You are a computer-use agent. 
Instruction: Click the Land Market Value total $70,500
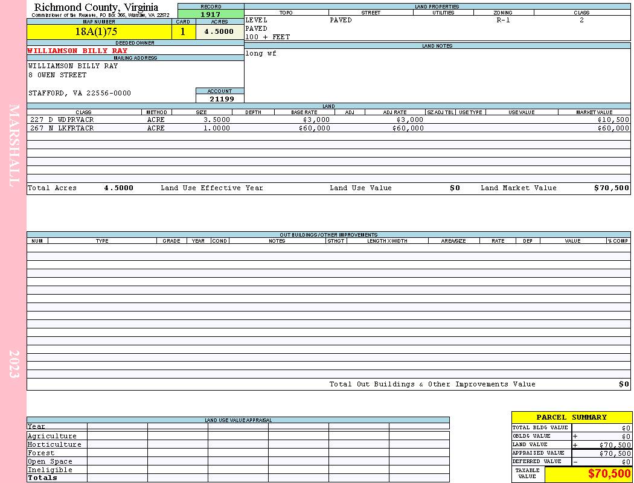coord(611,188)
